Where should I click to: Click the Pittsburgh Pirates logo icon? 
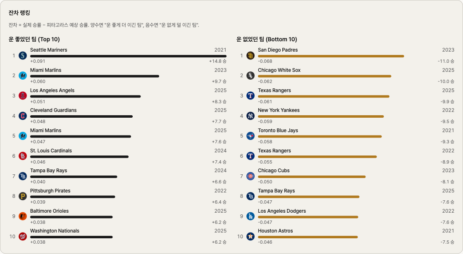coord(23,196)
